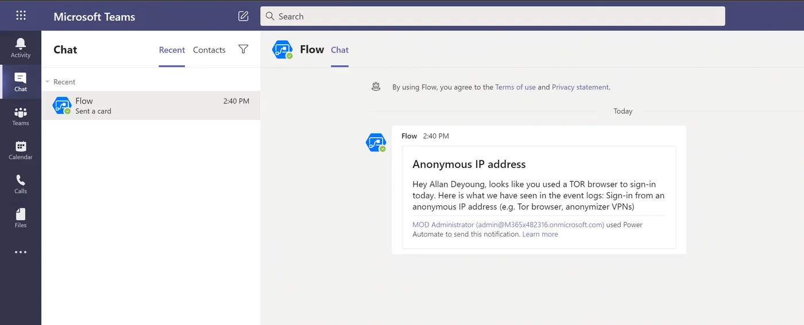Open Teams in the left rail
Screen dimensions: 804x325
21,116
